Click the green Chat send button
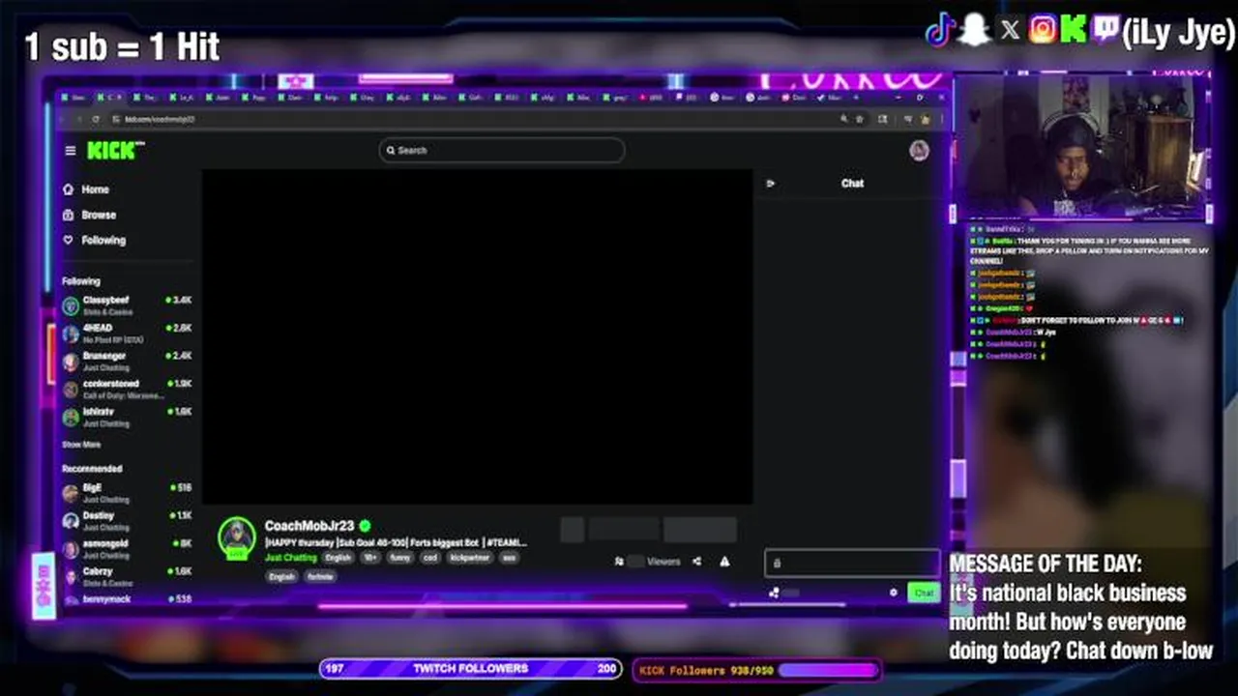1238x696 pixels. [x=925, y=593]
